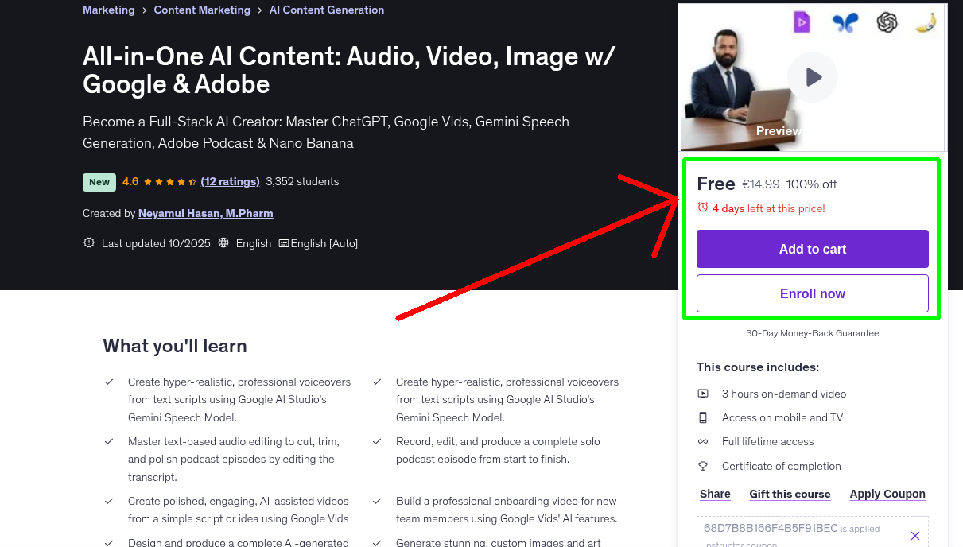The height and width of the screenshot is (547, 963).
Task: Click the infinity lifetime access icon
Action: (x=703, y=441)
